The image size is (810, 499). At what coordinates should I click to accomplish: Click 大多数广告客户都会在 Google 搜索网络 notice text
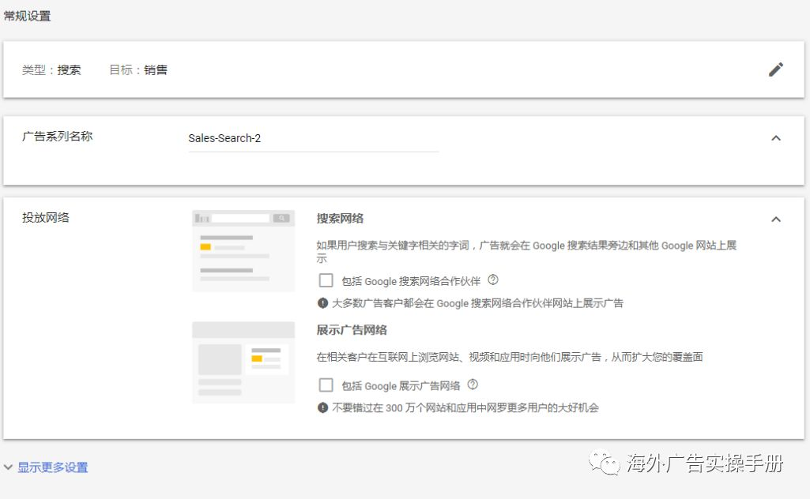click(477, 303)
